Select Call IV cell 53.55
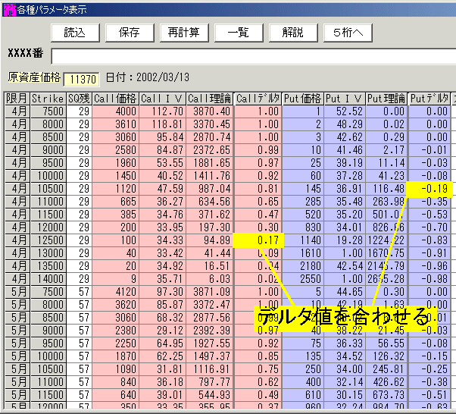This screenshot has width=456, height=414. coord(162,163)
